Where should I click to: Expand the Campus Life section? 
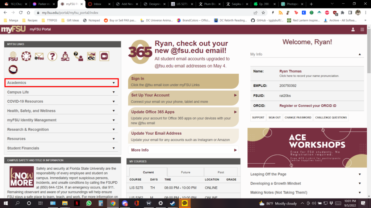pos(62,92)
